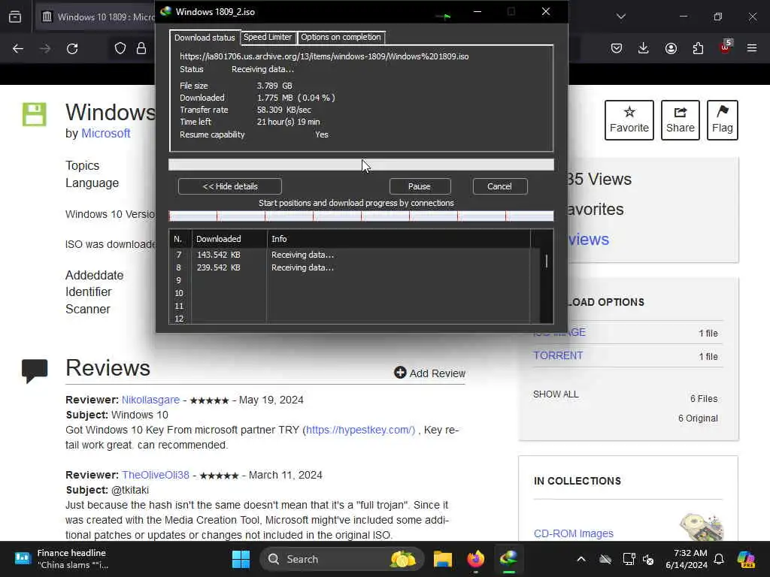This screenshot has width=770, height=577.
Task: Select the Windows 10 1809 browser tab
Action: click(99, 17)
